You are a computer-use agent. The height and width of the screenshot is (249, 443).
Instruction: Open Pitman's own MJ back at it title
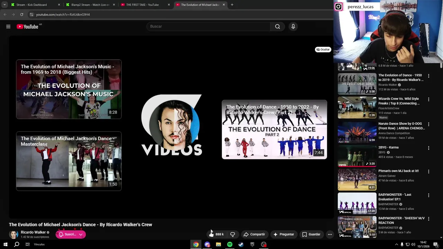[x=398, y=171]
